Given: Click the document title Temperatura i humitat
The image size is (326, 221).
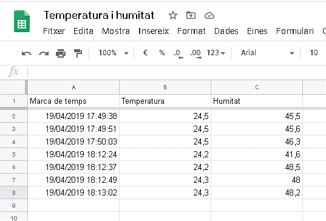Looking at the screenshot, I should coord(99,15).
